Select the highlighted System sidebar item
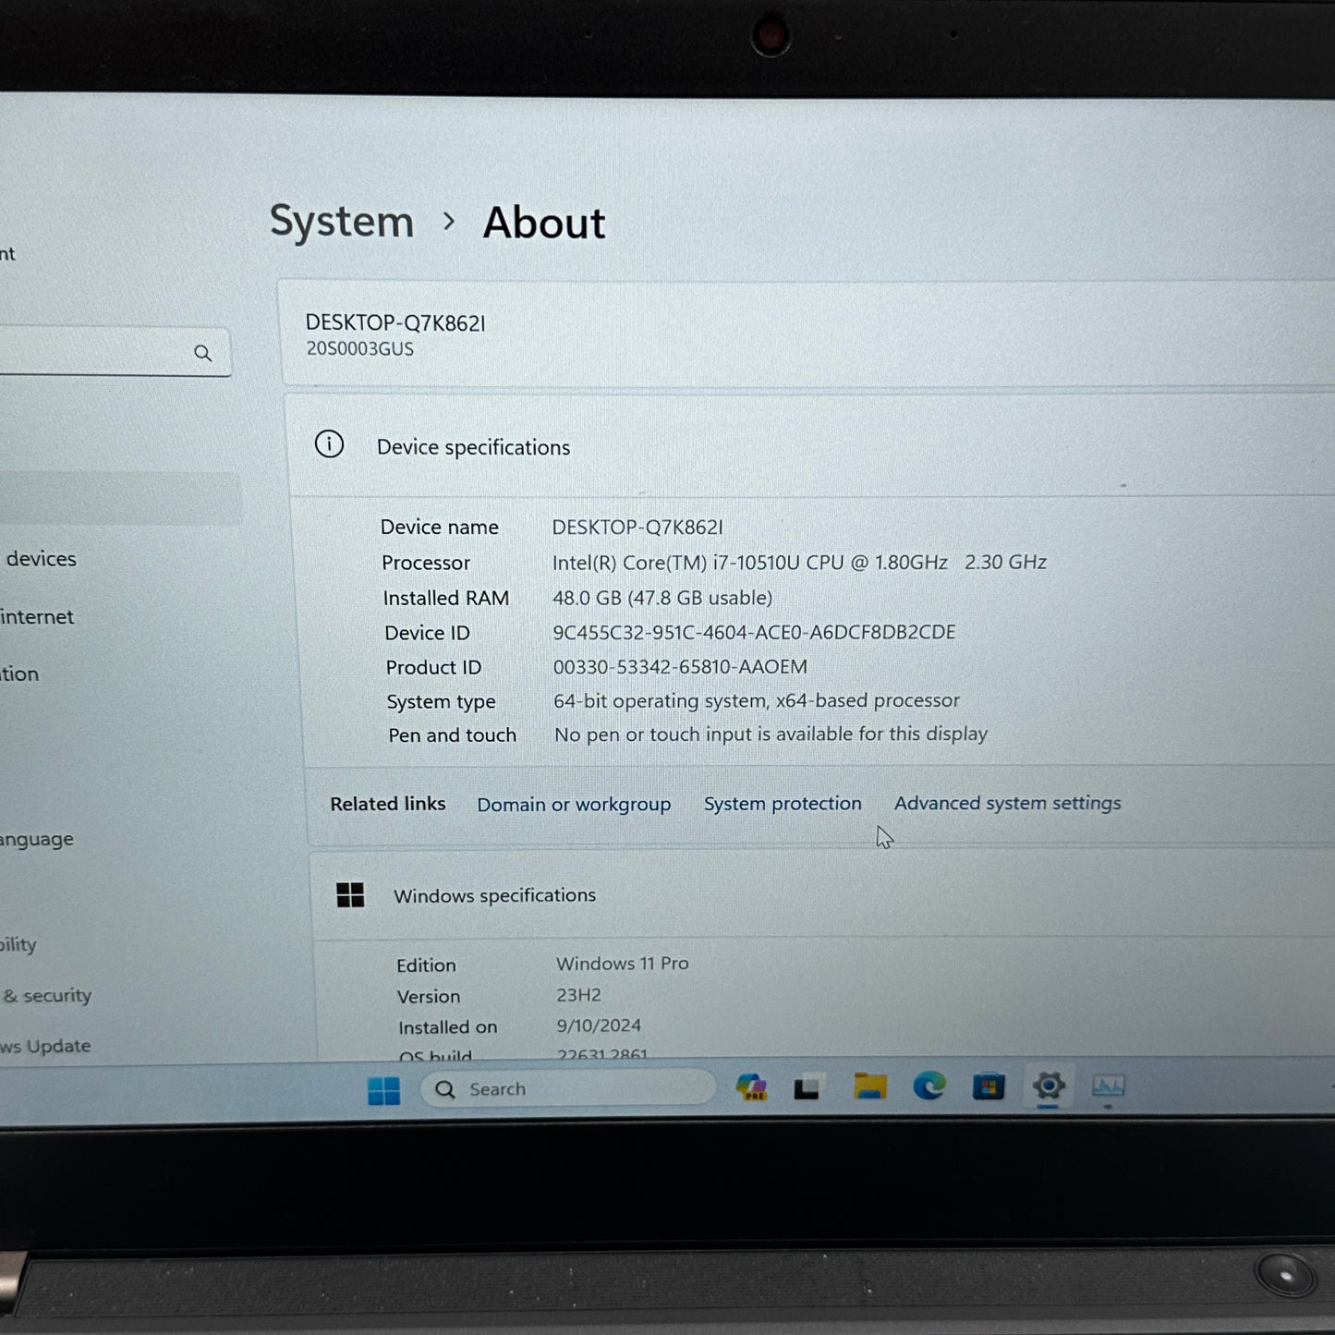The height and width of the screenshot is (1335, 1335). [x=120, y=500]
